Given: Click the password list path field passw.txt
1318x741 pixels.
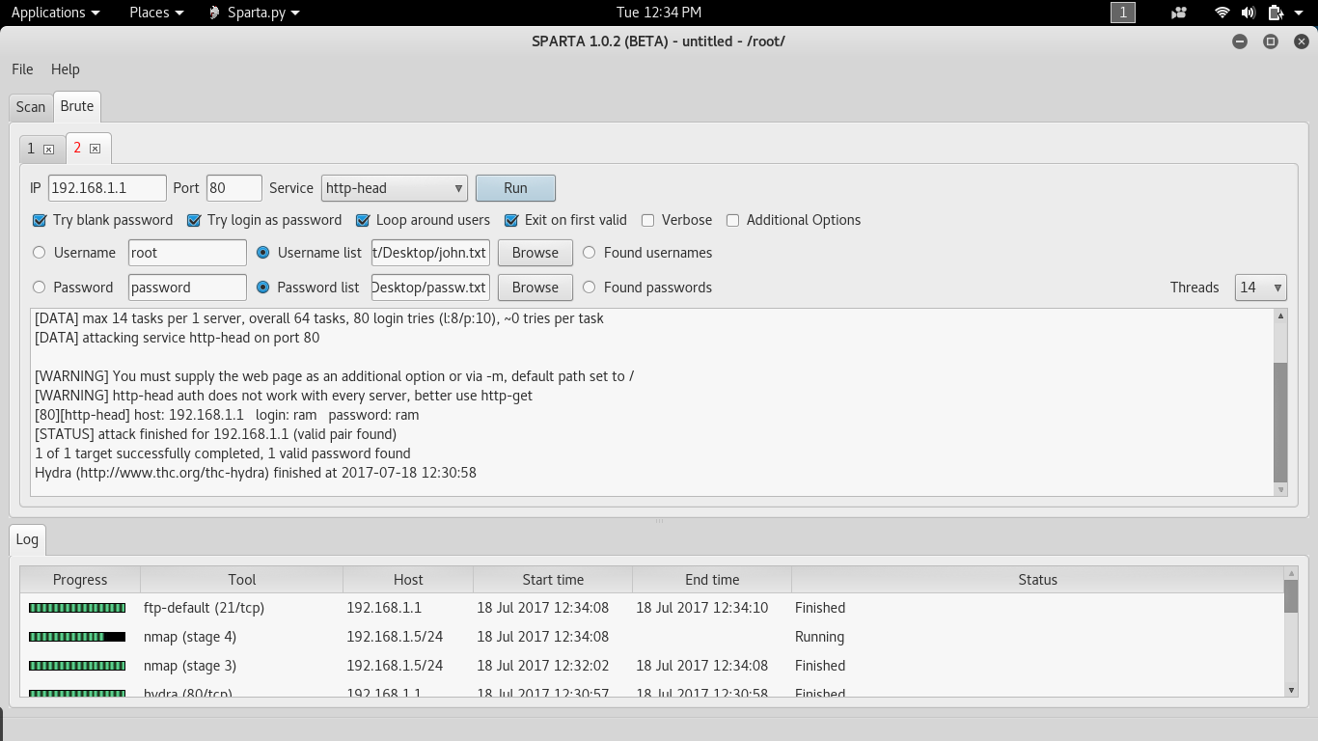Looking at the screenshot, I should tap(430, 288).
